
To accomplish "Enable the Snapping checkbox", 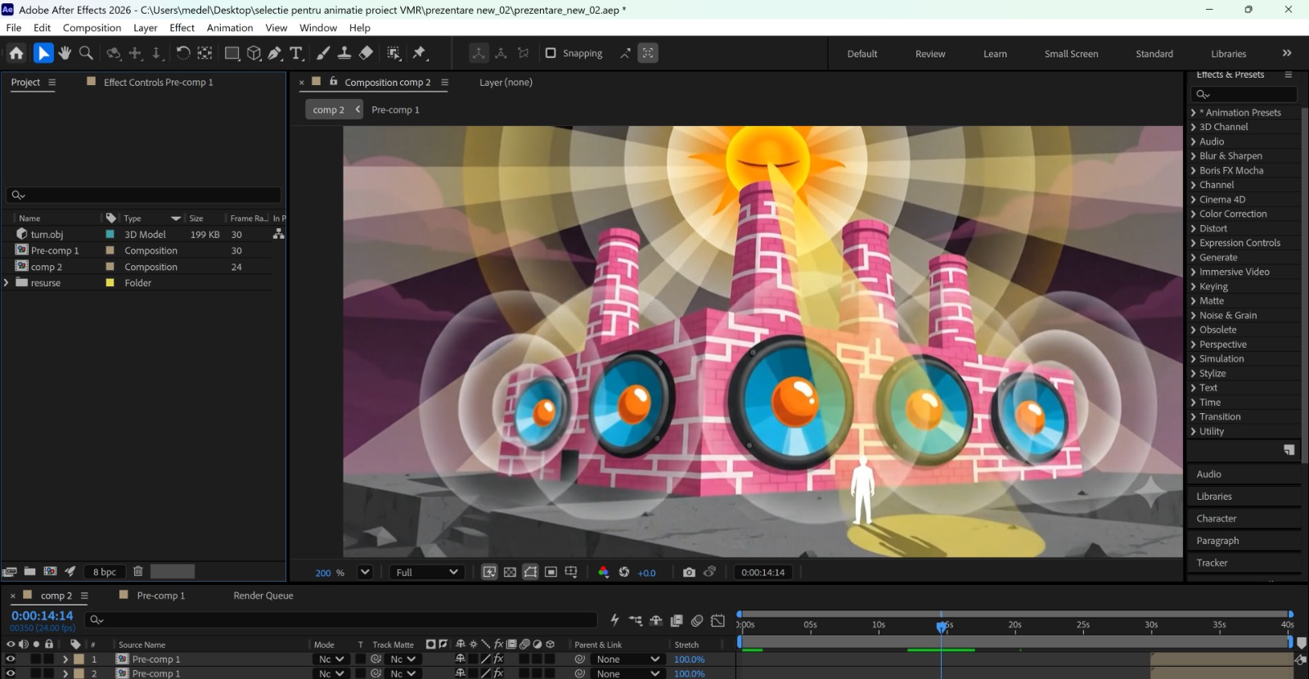I will click(551, 53).
